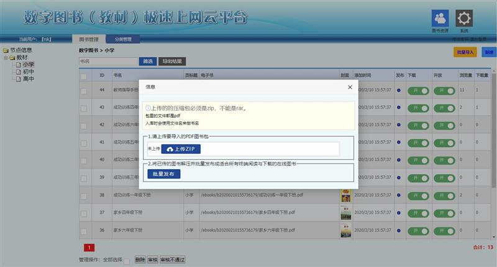The width and height of the screenshot is (497, 267).
Task: Toggle the 开放 switch for book ID 43
Action: point(444,108)
